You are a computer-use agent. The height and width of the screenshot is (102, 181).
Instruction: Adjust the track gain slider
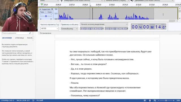46,16
